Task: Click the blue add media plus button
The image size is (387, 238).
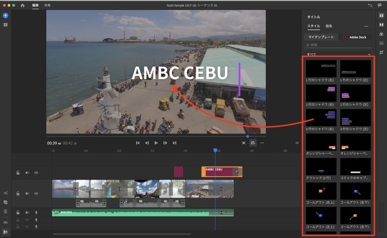Action: 5,16
